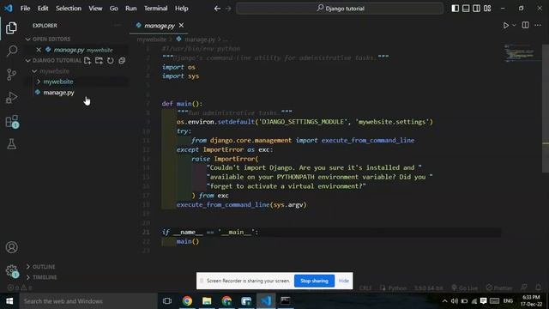This screenshot has width=549, height=309.
Task: Open the Edit menu
Action: point(43,9)
